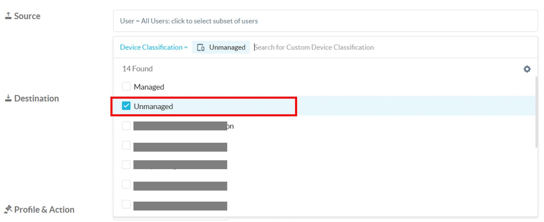Click the results list vertical scrollbar

coord(536,112)
